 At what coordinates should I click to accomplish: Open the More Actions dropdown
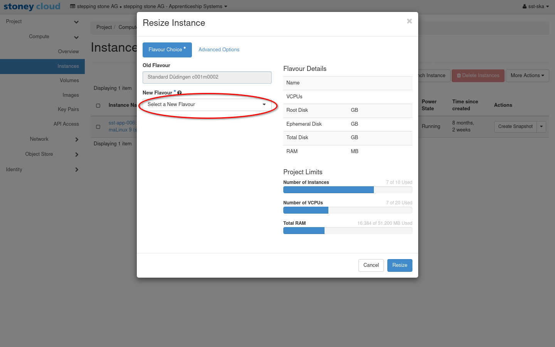click(x=527, y=76)
